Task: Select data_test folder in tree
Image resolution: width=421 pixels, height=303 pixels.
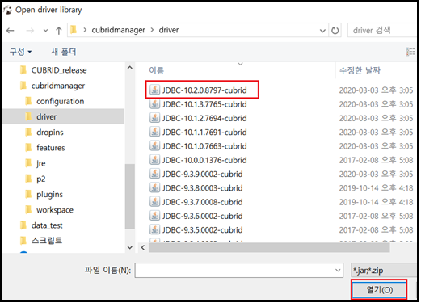Action: point(47,225)
